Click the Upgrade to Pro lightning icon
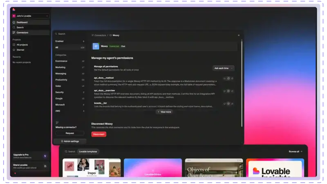 pos(45,156)
